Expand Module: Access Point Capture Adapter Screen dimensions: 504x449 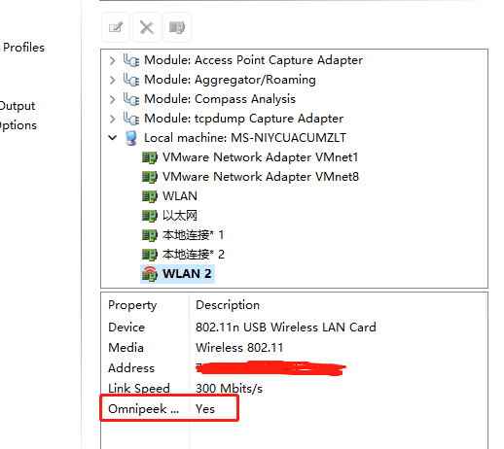[112, 60]
